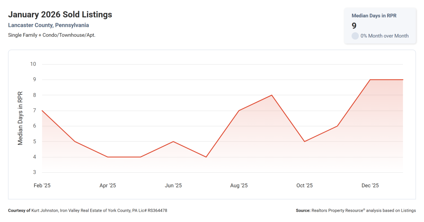Click the Realtors Property Resource source text

click(x=364, y=210)
